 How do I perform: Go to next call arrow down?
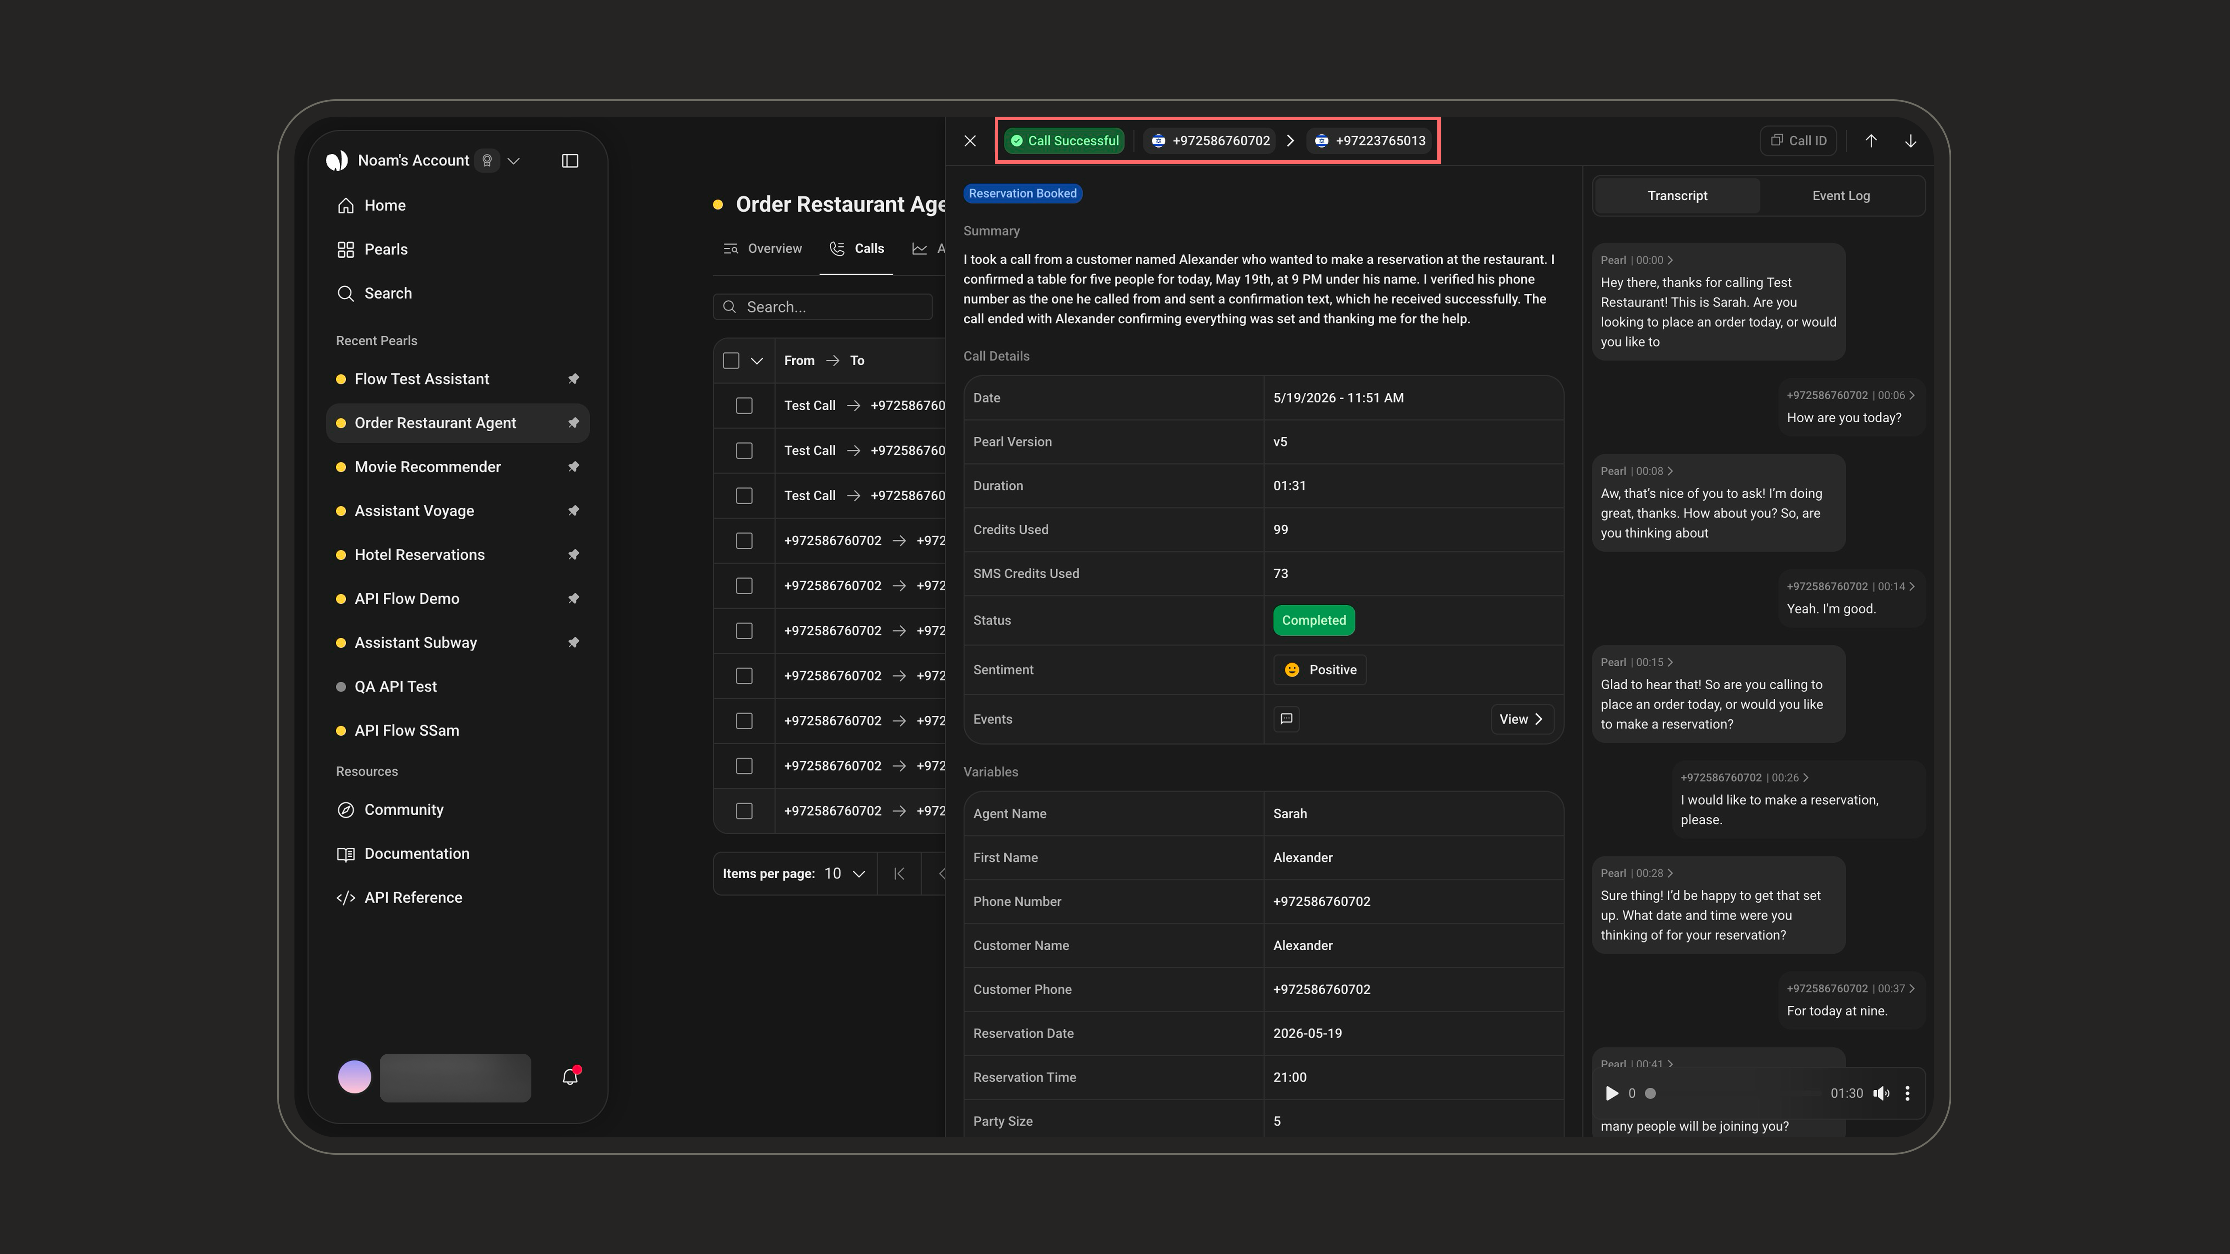[1911, 141]
